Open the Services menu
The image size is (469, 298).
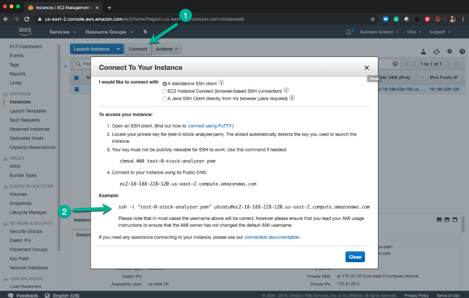click(63, 32)
